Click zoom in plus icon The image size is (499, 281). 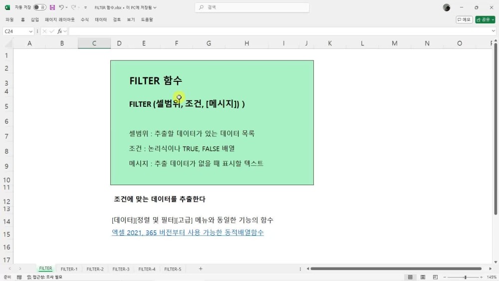pyautogui.click(x=481, y=277)
